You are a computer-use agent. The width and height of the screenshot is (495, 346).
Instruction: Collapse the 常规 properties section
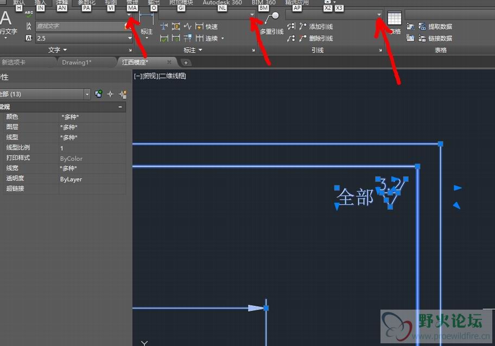tap(120, 107)
